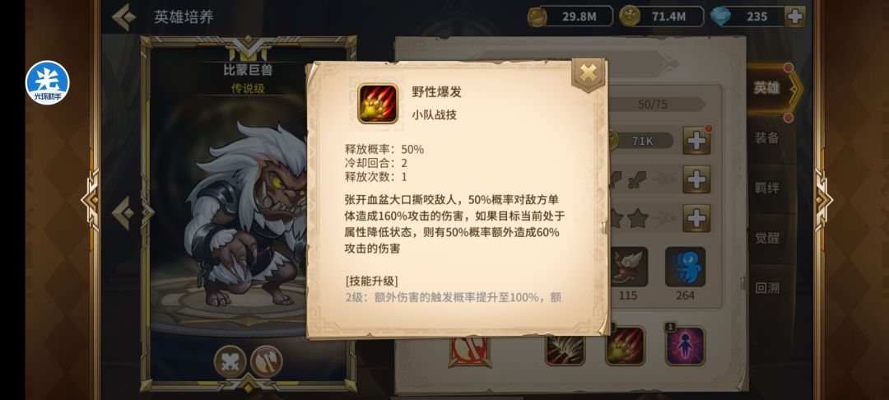Go back with the top-left arrow
Screen dimensions: 889x400
(123, 17)
